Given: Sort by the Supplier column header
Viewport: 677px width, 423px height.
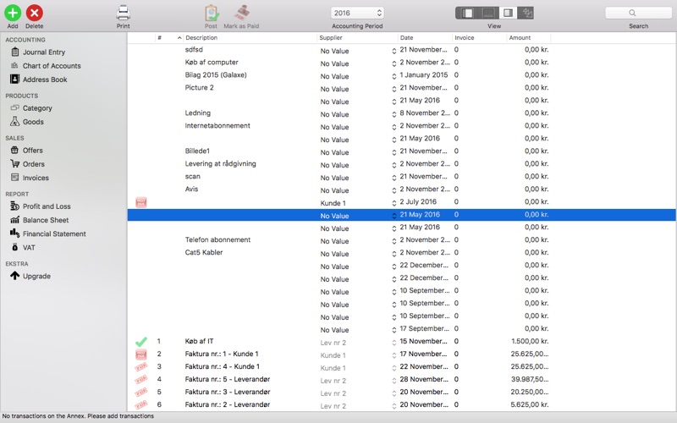Looking at the screenshot, I should tap(357, 37).
